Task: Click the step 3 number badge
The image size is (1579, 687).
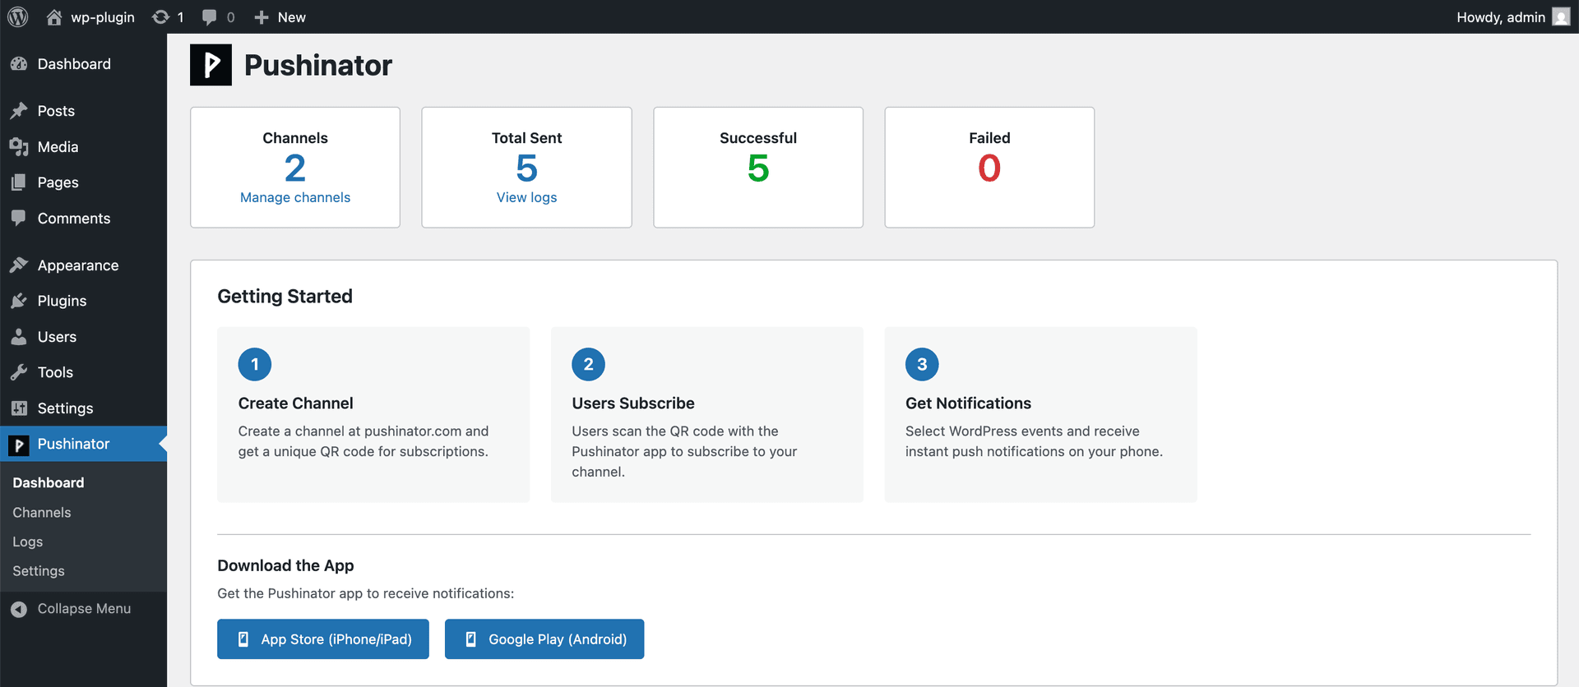Action: (922, 364)
